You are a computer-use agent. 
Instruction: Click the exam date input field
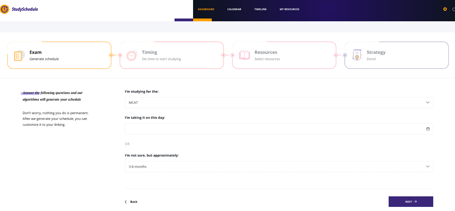click(x=273, y=129)
